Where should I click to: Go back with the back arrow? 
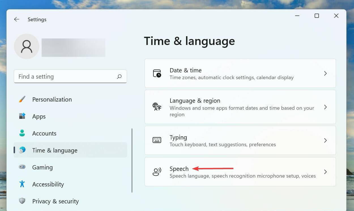(17, 19)
